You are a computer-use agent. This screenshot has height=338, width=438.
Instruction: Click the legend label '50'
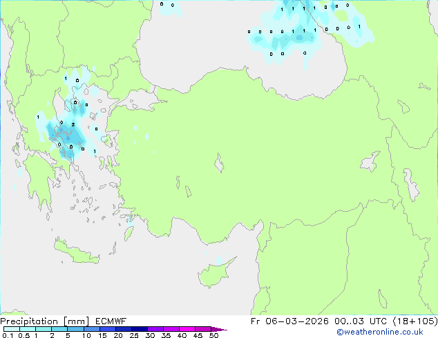(x=213, y=335)
